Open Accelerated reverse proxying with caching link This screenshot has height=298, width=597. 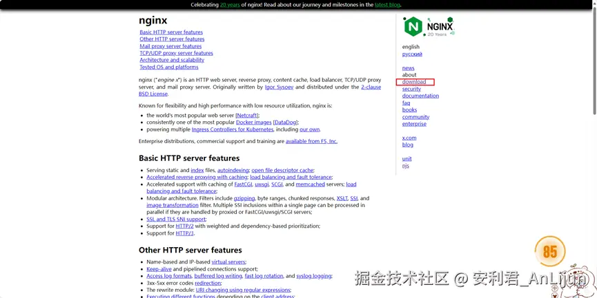pos(197,177)
